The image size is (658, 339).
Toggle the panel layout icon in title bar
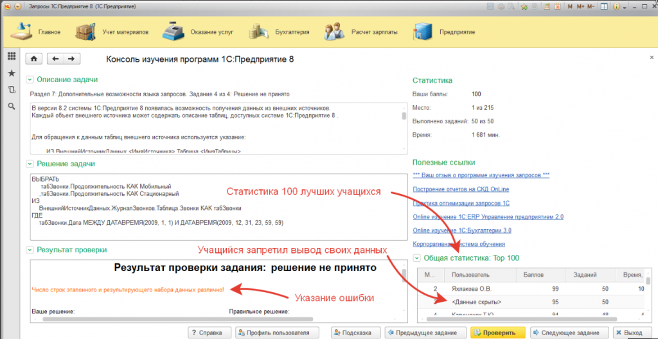(603, 6)
